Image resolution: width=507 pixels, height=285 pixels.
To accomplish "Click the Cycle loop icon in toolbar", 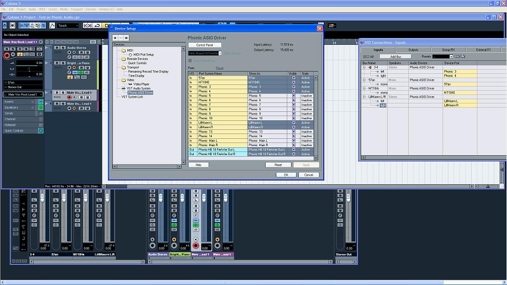I will click(97, 25).
